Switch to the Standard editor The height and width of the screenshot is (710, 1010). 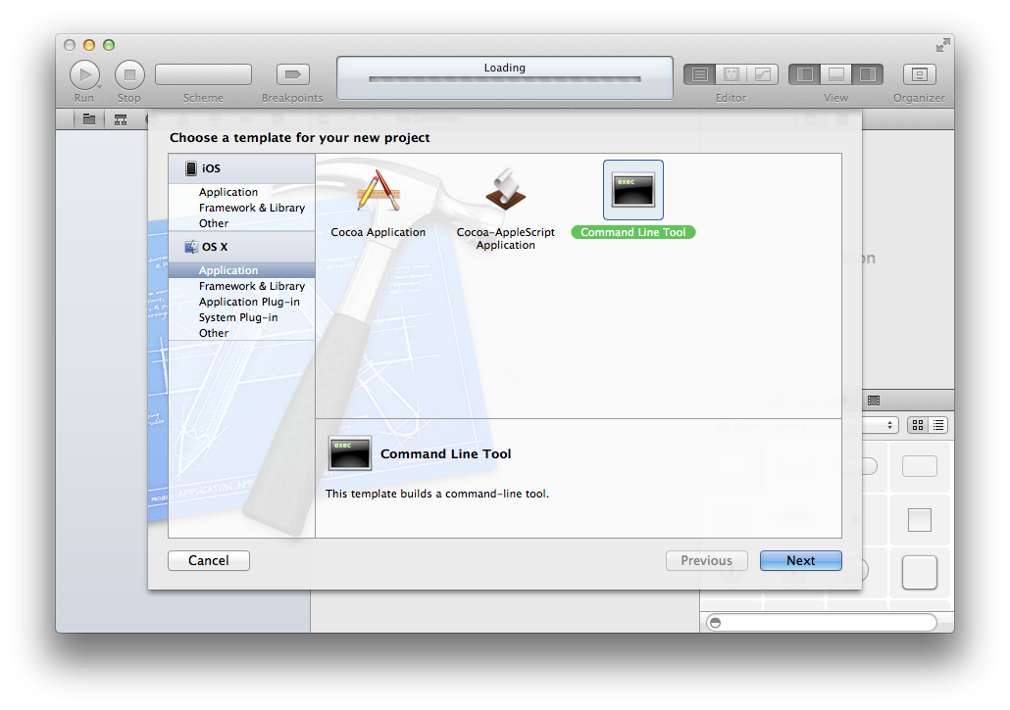pyautogui.click(x=699, y=74)
